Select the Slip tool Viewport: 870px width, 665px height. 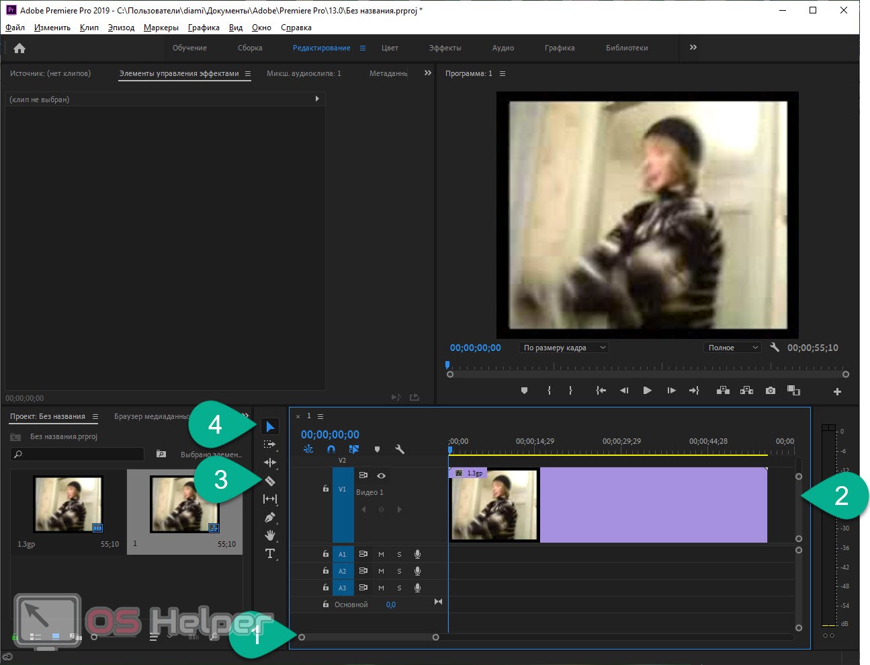pyautogui.click(x=270, y=499)
